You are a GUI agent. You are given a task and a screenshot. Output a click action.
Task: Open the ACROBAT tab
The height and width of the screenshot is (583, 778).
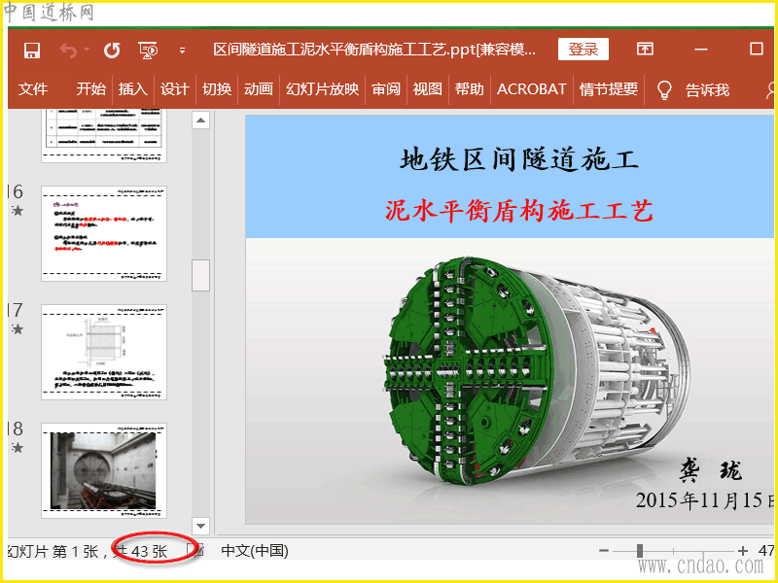coord(531,89)
